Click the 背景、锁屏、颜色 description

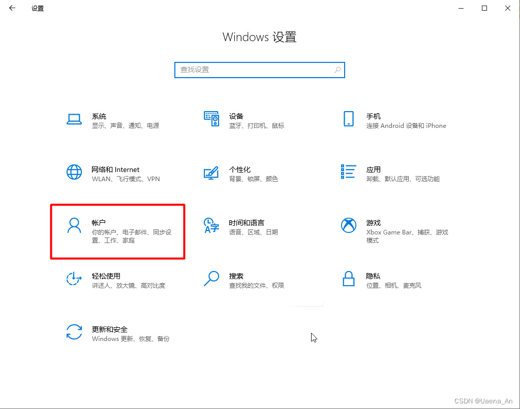click(x=253, y=179)
